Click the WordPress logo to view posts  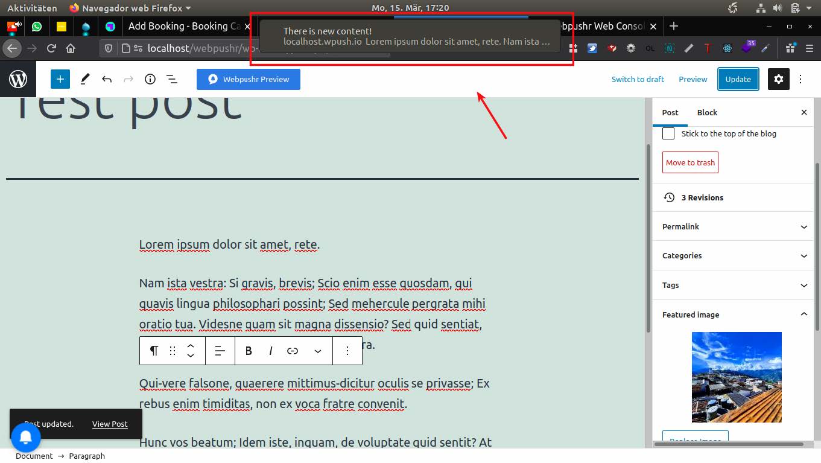(18, 79)
